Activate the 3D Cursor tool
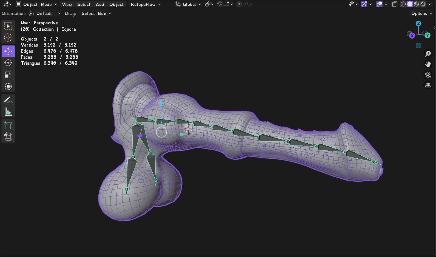Viewport: 436px width, 257px height. click(x=8, y=38)
